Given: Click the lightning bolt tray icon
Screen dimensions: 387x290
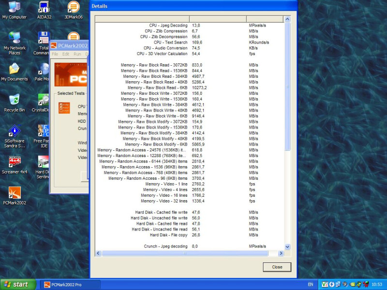Looking at the screenshot, I should [331, 284].
